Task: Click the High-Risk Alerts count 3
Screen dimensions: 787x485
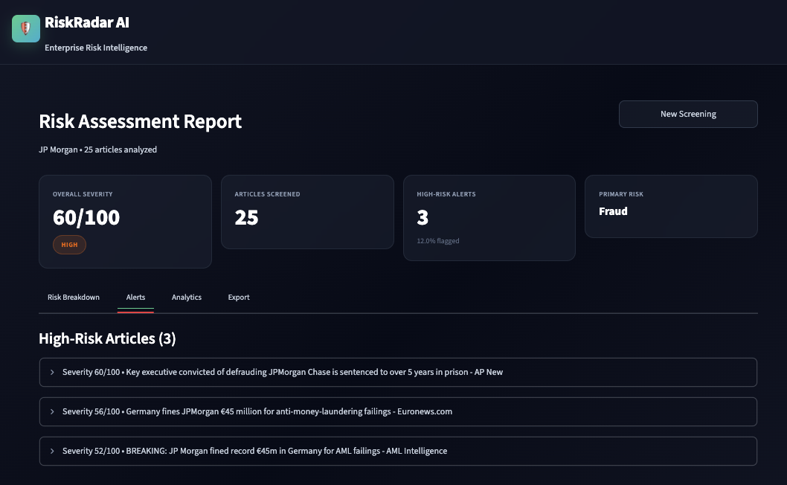Action: point(423,217)
